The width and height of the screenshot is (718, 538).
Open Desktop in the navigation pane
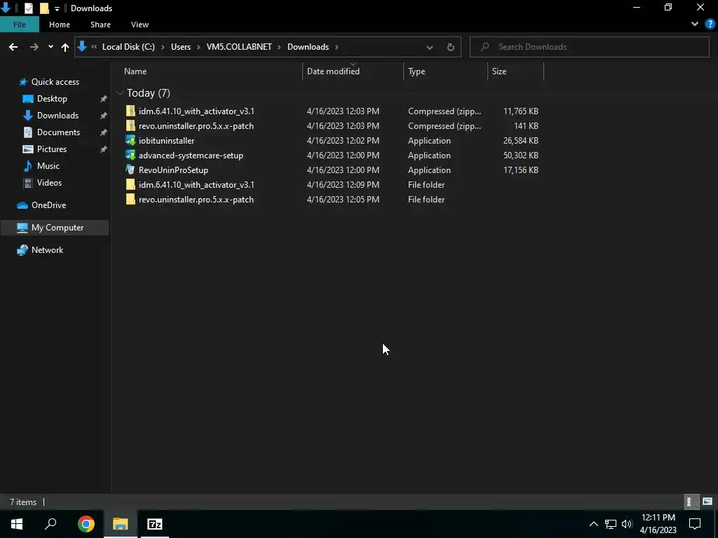click(x=52, y=99)
